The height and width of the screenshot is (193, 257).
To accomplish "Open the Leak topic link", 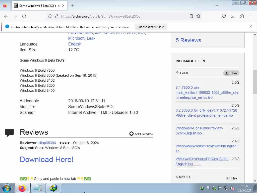I will point(91,38).
